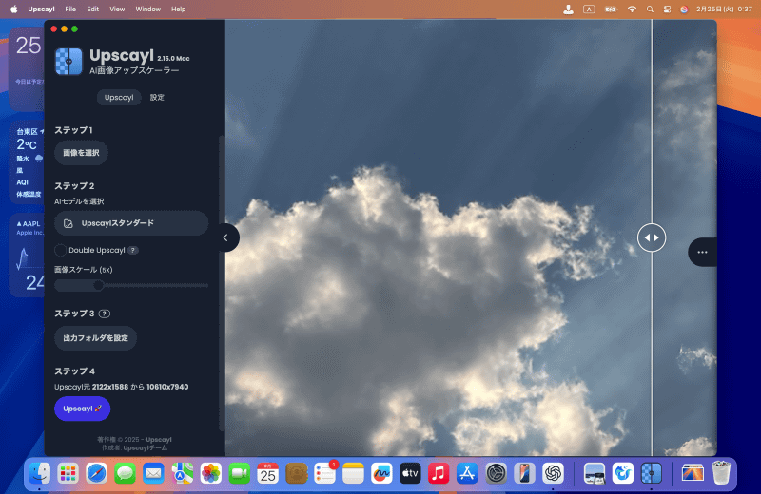
Task: Click the sidebar vertical scrollbar
Action: 222,284
